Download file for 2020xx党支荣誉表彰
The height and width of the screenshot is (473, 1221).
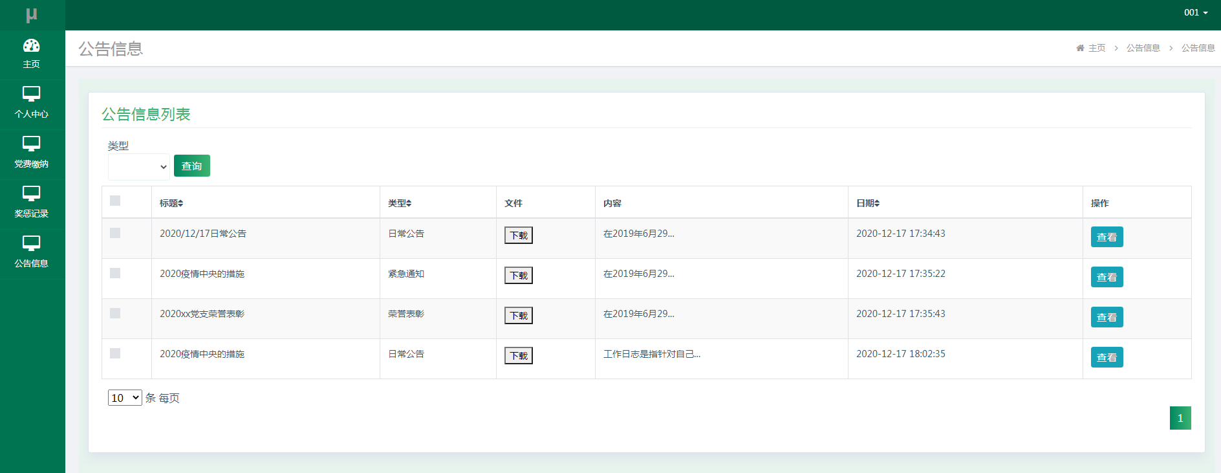[519, 315]
